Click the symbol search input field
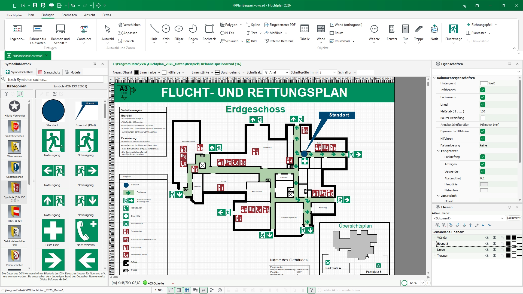Image resolution: width=523 pixels, height=294 pixels. (x=54, y=79)
